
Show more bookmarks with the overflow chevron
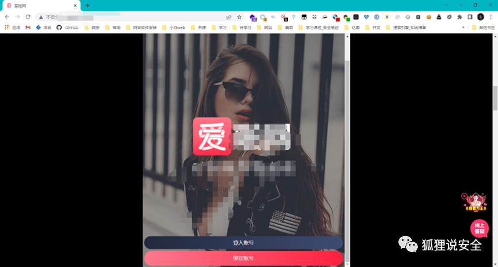tap(463, 28)
